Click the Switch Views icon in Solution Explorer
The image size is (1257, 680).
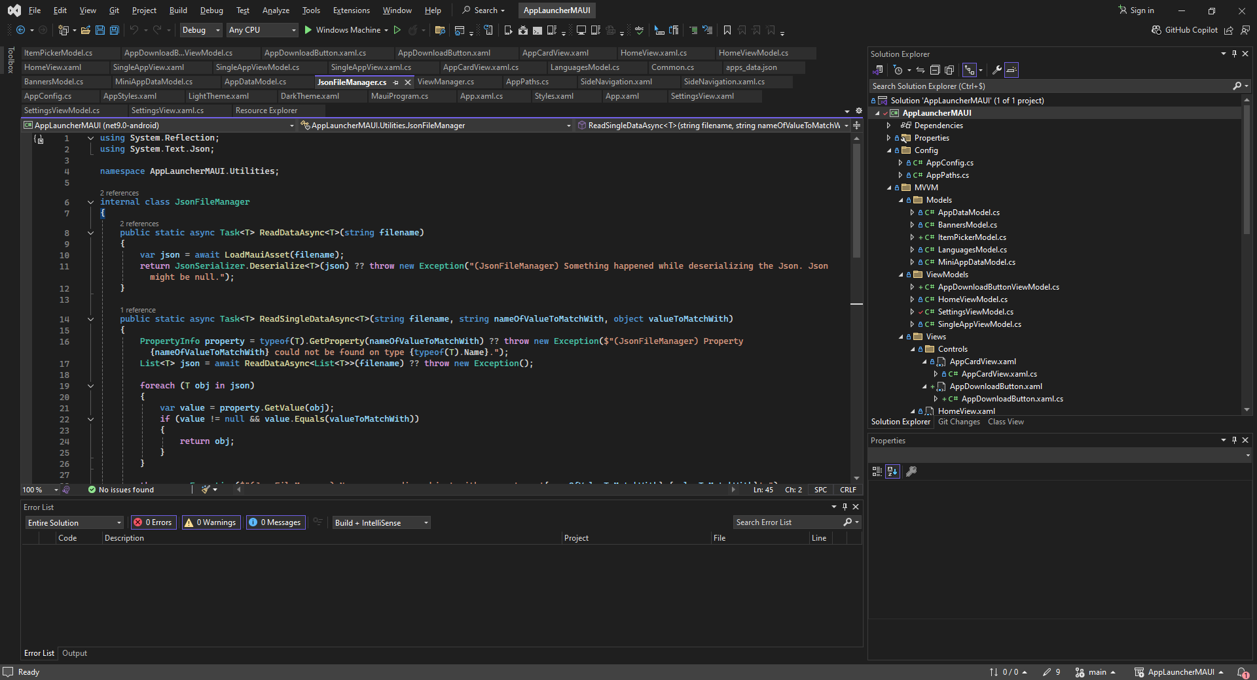[877, 70]
